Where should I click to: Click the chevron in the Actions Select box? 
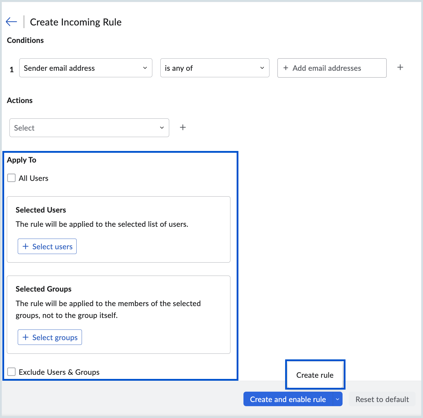(162, 128)
